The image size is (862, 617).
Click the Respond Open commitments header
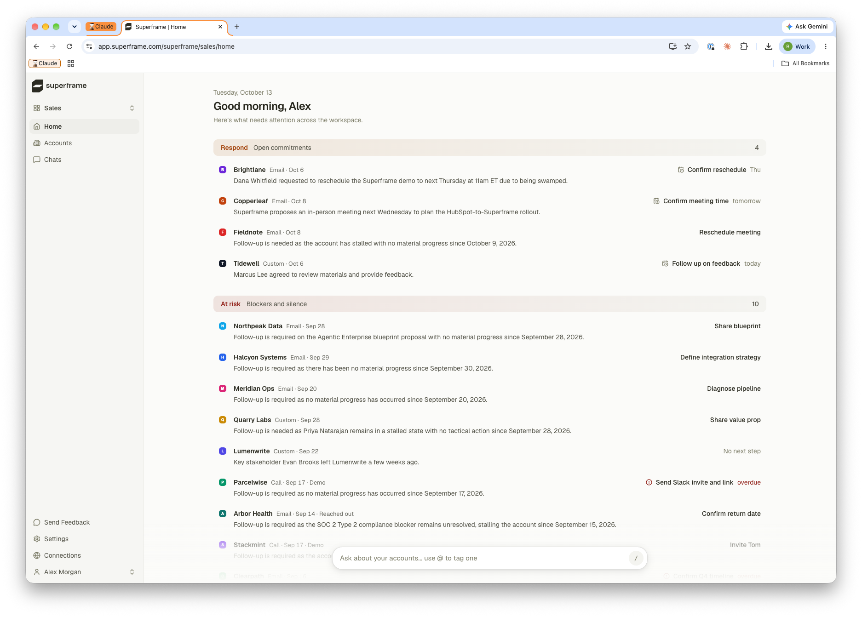tap(489, 148)
